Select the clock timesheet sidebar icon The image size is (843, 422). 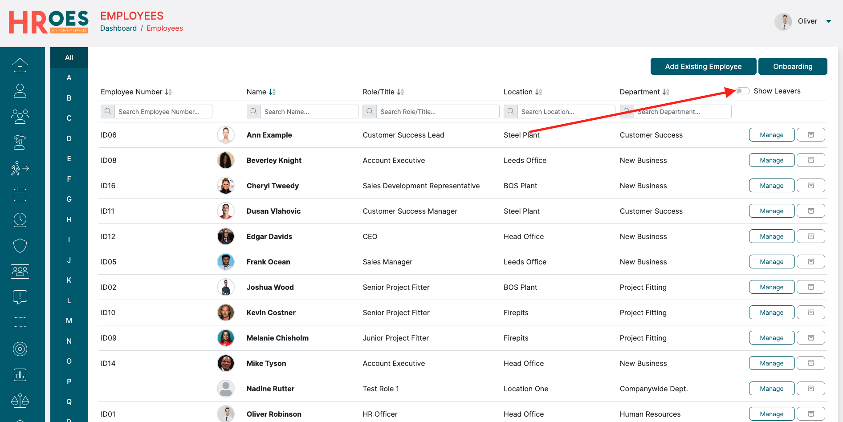coord(20,220)
